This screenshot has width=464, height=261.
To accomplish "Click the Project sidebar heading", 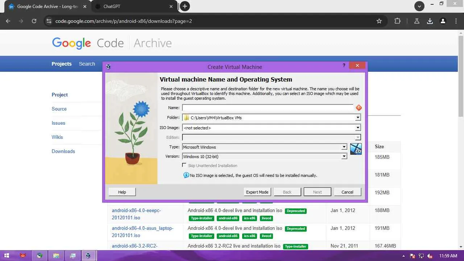I will (60, 95).
